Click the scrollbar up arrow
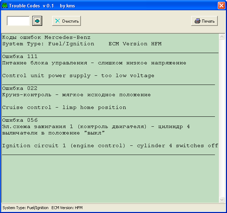 pyautogui.click(x=222, y=37)
